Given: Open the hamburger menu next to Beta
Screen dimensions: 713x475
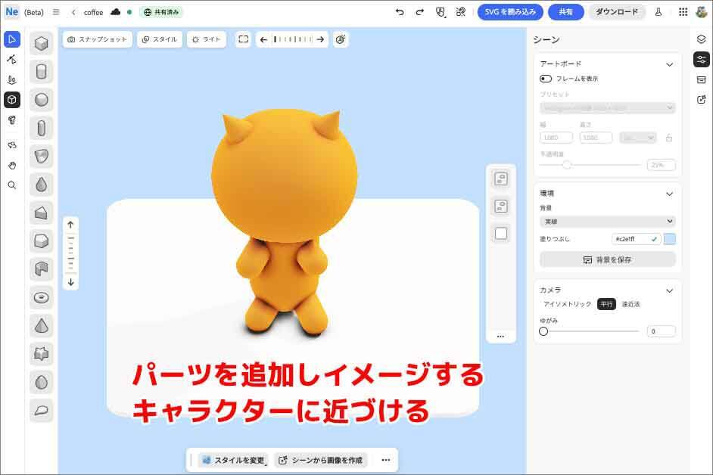Looking at the screenshot, I should pos(56,12).
